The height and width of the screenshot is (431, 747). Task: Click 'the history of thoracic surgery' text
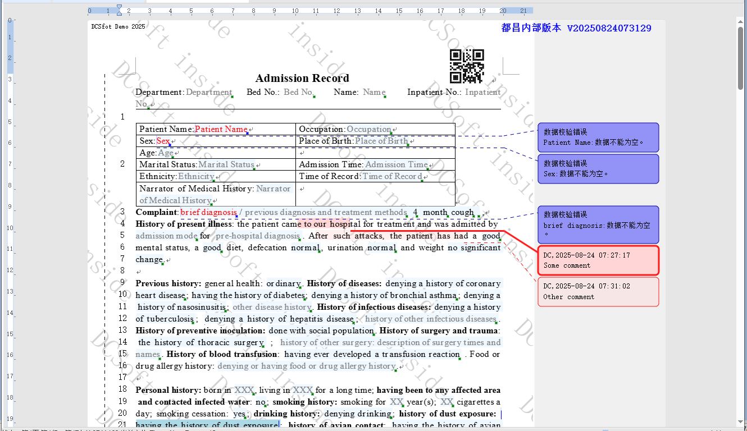pyautogui.click(x=201, y=342)
